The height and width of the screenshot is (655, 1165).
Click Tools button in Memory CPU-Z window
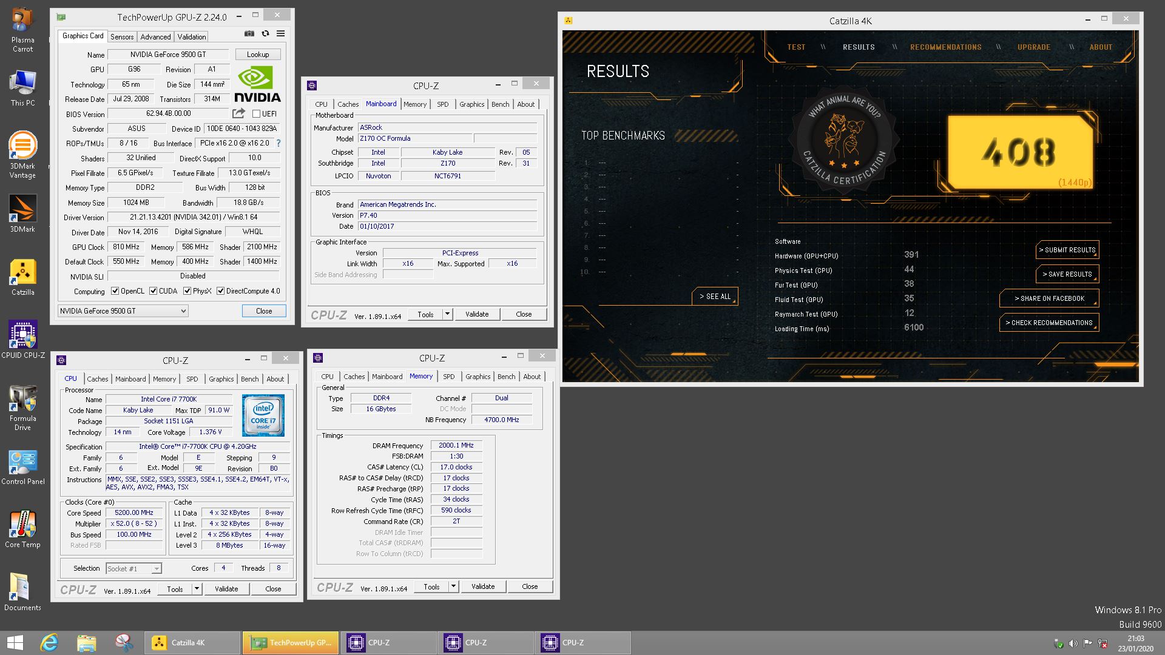431,586
